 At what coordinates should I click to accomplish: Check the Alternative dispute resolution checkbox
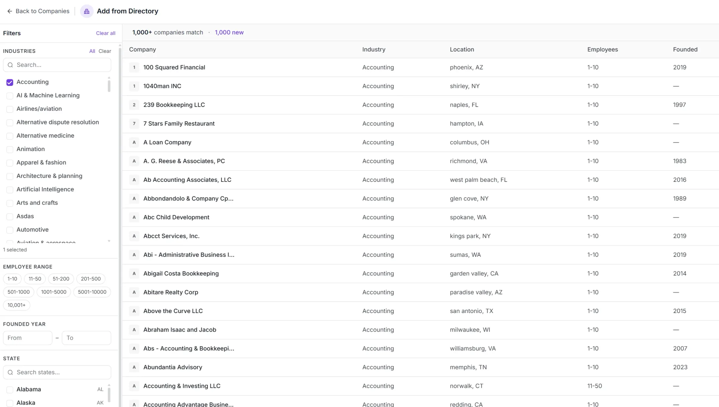10,122
